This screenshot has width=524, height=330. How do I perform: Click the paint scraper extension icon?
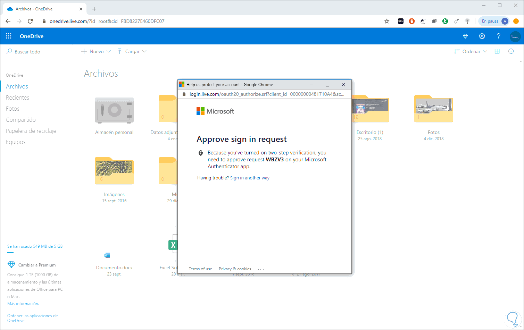tap(456, 21)
